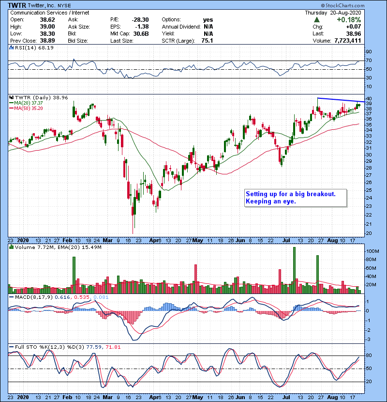Viewport: 387px width, 402px height.
Task: Click the MACD(8,17,9) legend line marker
Action: pos(11,297)
